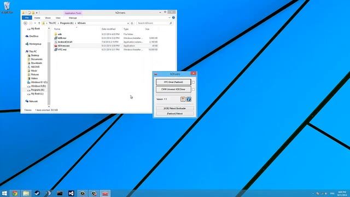Image resolution: width=350 pixels, height=197 pixels.
Task: Tick the checkbox next to HTC Driver
Action: tap(193, 82)
